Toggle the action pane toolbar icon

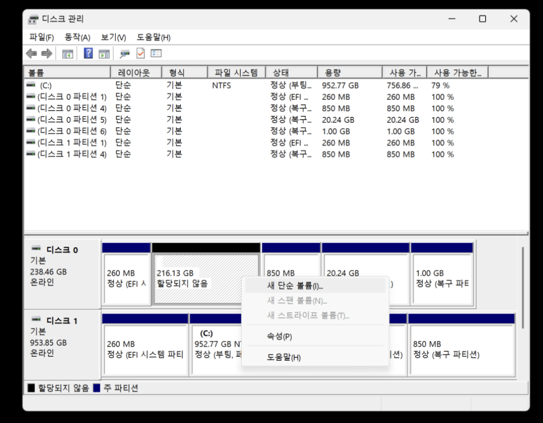[104, 54]
